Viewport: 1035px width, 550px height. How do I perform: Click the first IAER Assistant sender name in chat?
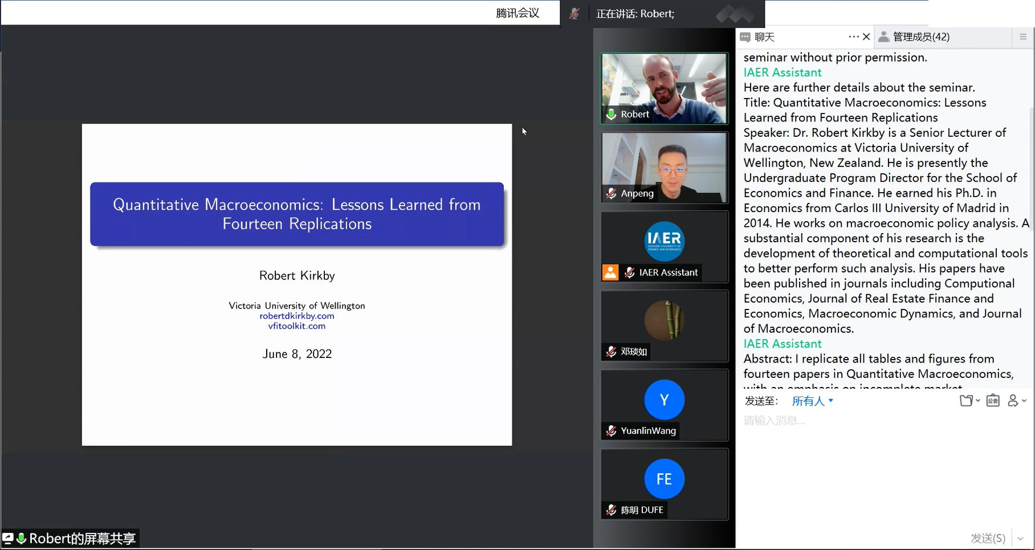783,72
